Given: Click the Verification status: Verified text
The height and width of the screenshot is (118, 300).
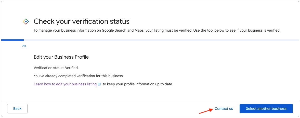Looking at the screenshot, I should (56, 68).
